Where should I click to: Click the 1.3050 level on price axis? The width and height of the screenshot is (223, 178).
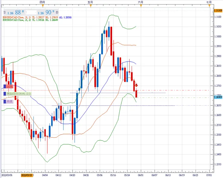pos(218,27)
